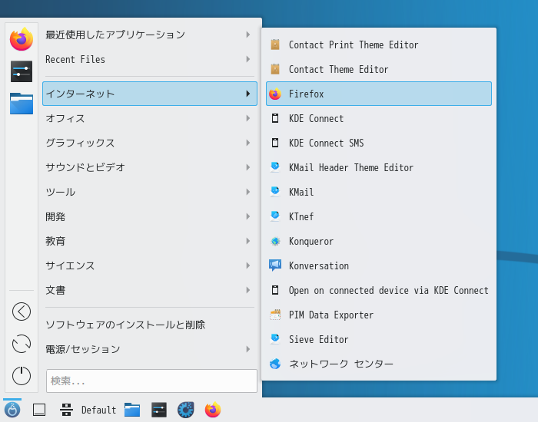The width and height of the screenshot is (538, 422).
Task: Click Open on connected device icon
Action: coord(275,290)
